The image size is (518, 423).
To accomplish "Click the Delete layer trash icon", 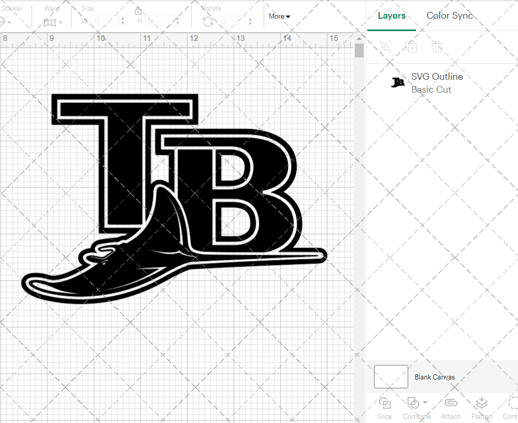I will pyautogui.click(x=437, y=47).
